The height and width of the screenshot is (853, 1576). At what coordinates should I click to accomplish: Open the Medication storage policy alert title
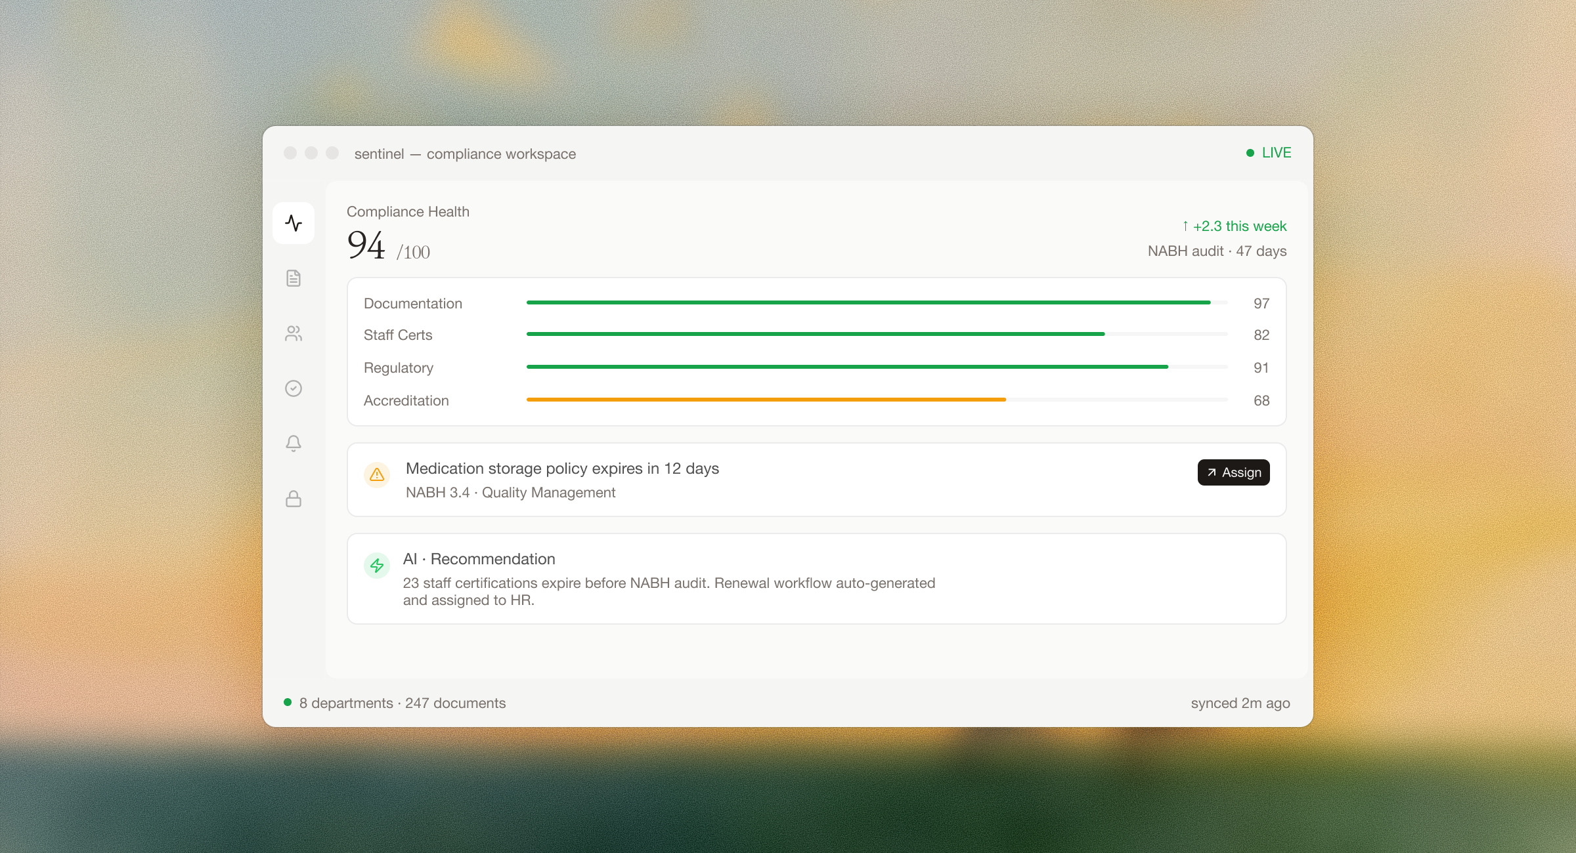pos(562,468)
